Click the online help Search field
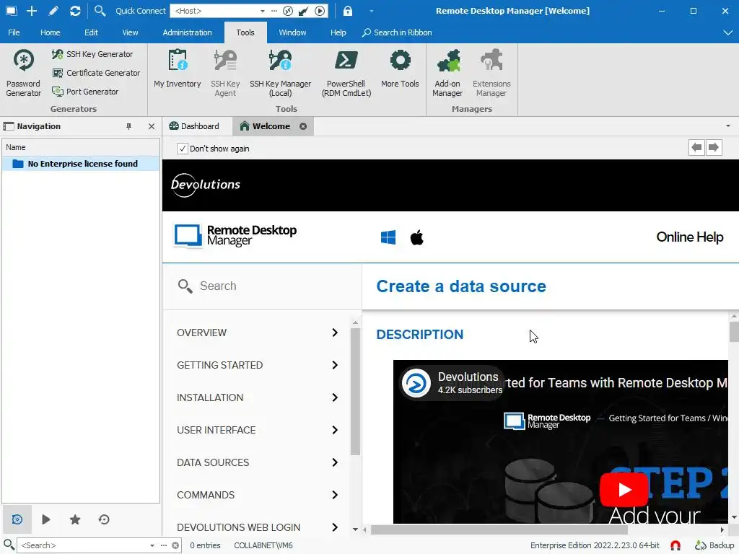Image resolution: width=739 pixels, height=554 pixels. [x=262, y=286]
